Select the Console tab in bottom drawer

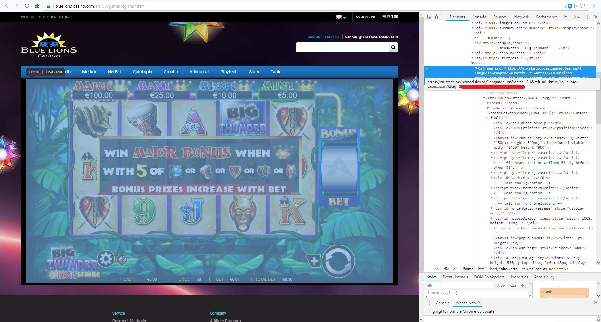[x=443, y=303]
